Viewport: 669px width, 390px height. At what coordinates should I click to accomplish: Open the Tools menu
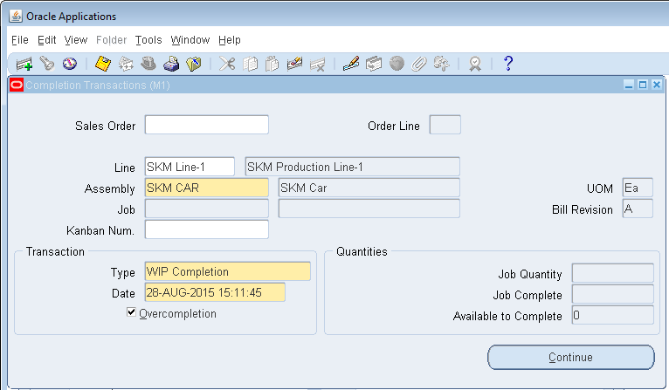click(148, 40)
